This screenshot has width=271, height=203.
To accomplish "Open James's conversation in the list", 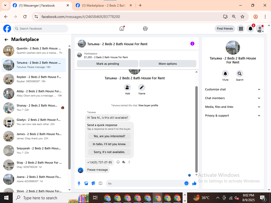I will point(34,136).
